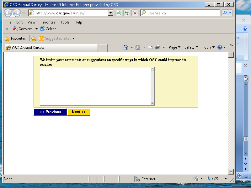
Task: Click the browser Back arrow button
Action: 8,13
